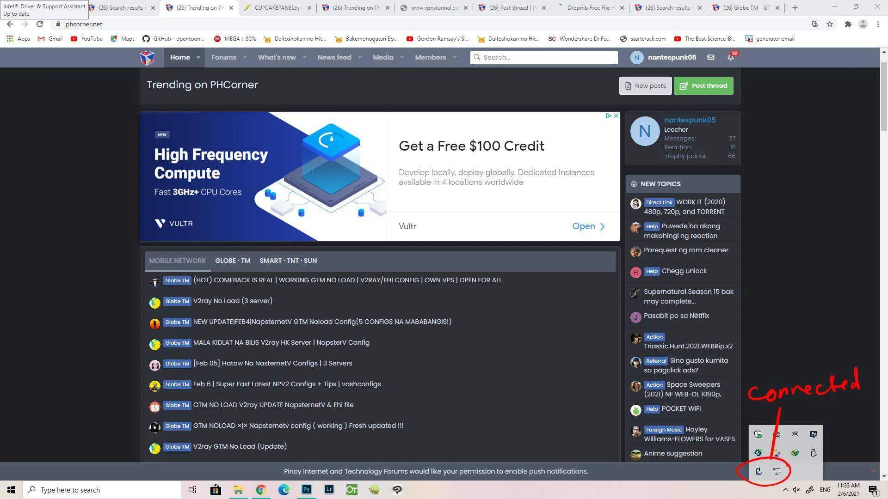Open the inbox envelope icon
The width and height of the screenshot is (888, 499).
click(710, 57)
